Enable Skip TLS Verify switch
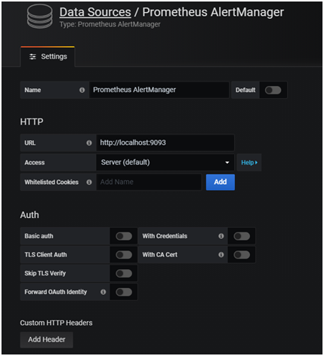Screen dimensions: 324x356 click(124, 273)
